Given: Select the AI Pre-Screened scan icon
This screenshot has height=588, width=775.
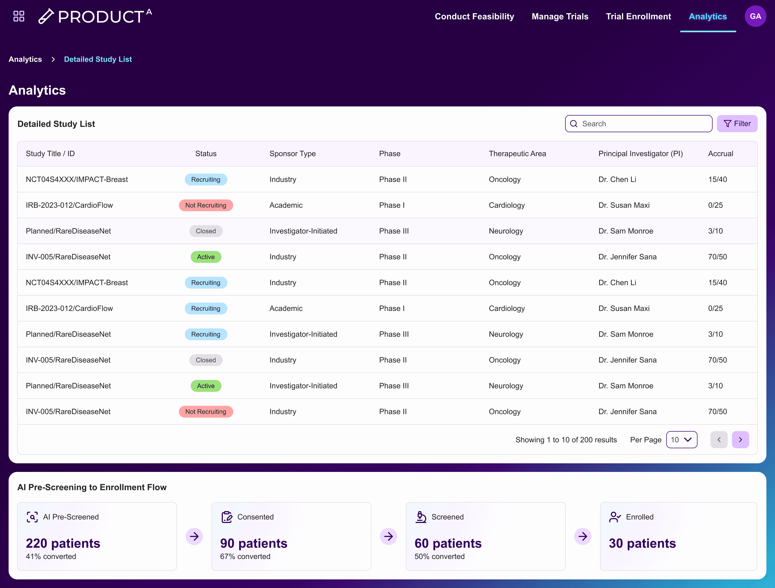Looking at the screenshot, I should pos(32,517).
